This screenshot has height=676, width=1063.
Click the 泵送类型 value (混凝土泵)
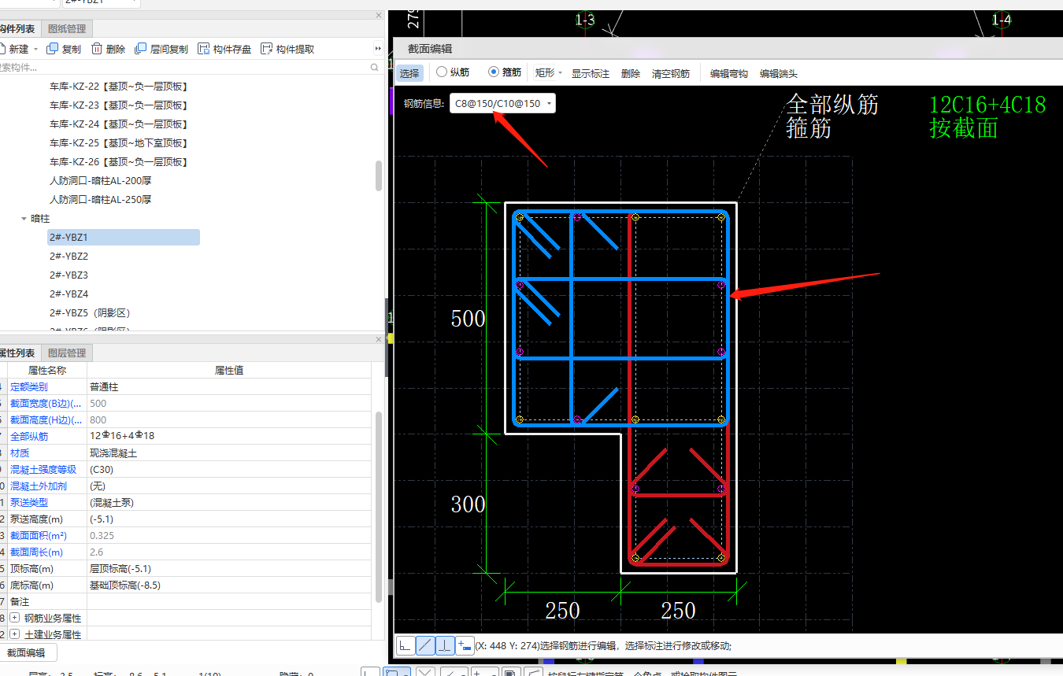[228, 502]
